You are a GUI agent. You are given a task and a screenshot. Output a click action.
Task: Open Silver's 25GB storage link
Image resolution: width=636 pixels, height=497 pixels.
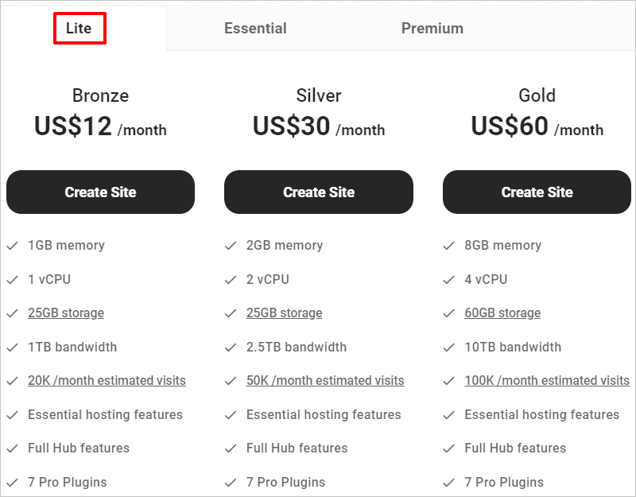click(x=284, y=313)
